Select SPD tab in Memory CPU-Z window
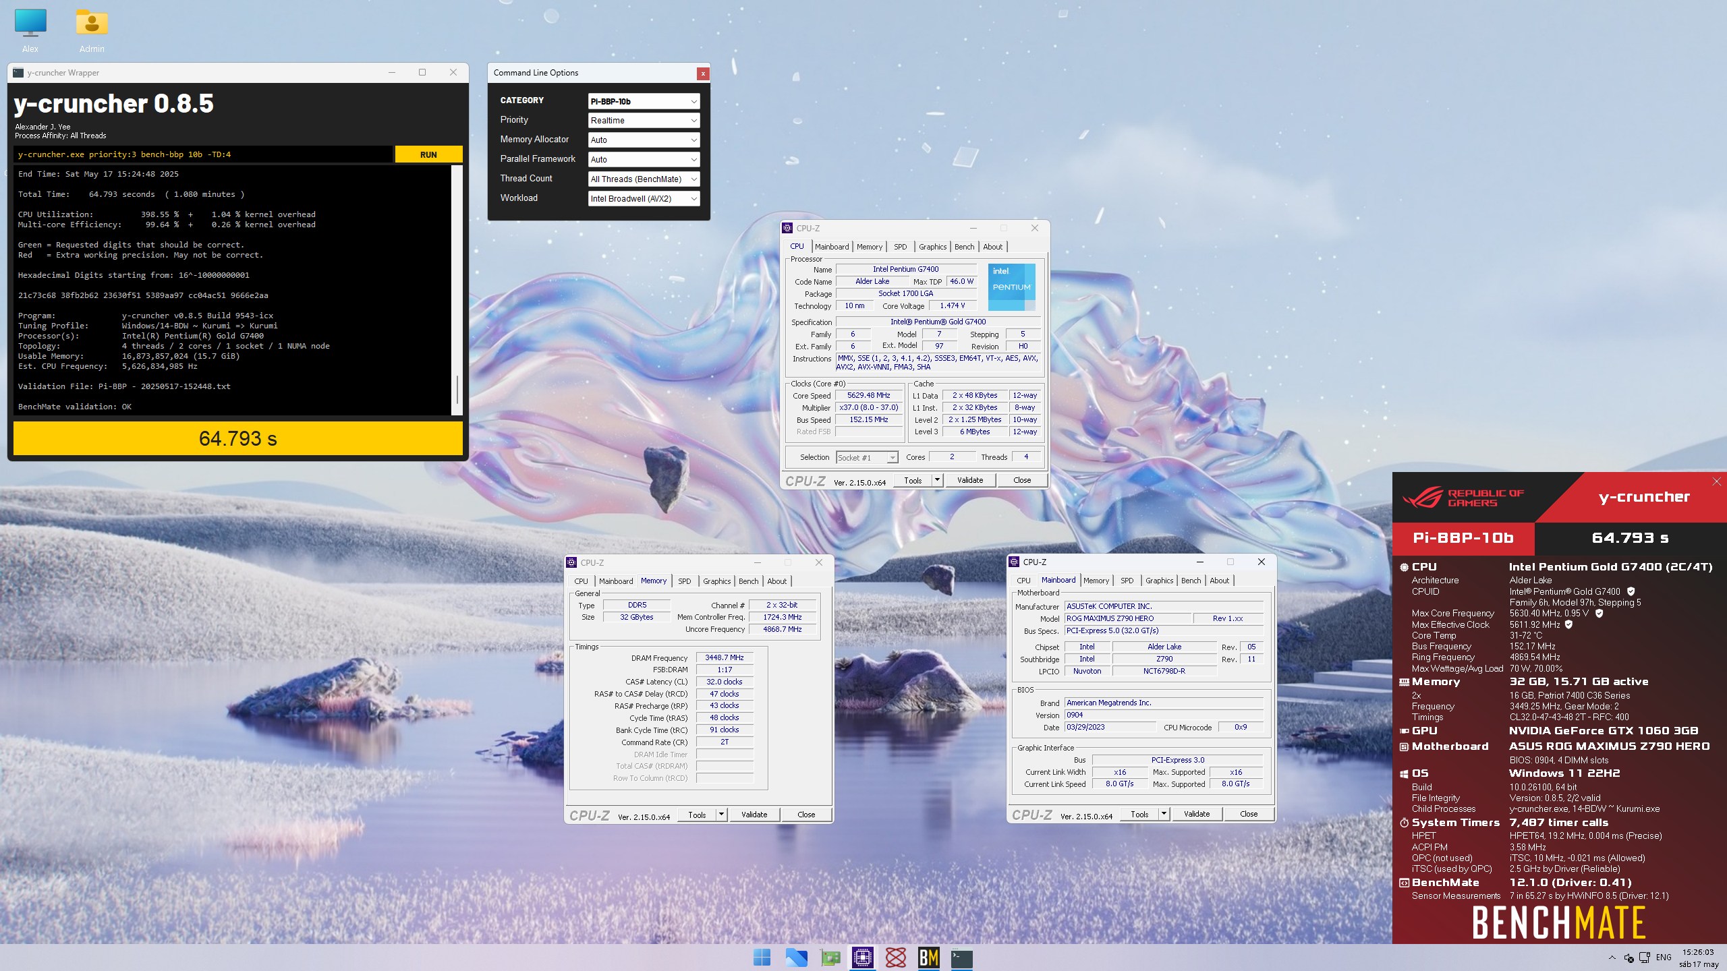This screenshot has width=1727, height=971. (x=684, y=581)
